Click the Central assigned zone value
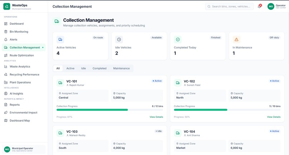289x155 pixels. click(63, 98)
